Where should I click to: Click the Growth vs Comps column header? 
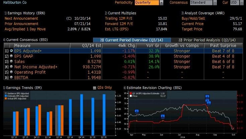click(182, 45)
